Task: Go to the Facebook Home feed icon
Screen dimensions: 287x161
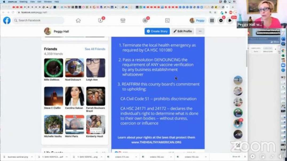Action: point(78,21)
